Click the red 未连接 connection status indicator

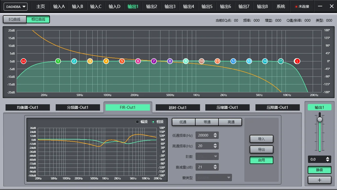[x=302, y=6]
